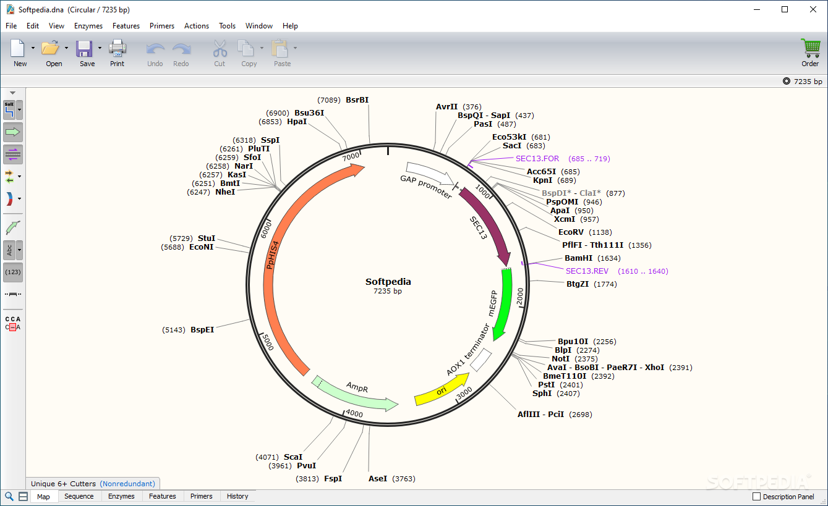The height and width of the screenshot is (506, 828).
Task: Open the Enzymes menu
Action: click(88, 26)
